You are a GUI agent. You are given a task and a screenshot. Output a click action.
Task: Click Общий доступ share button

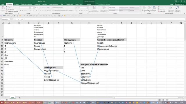tap(179, 4)
